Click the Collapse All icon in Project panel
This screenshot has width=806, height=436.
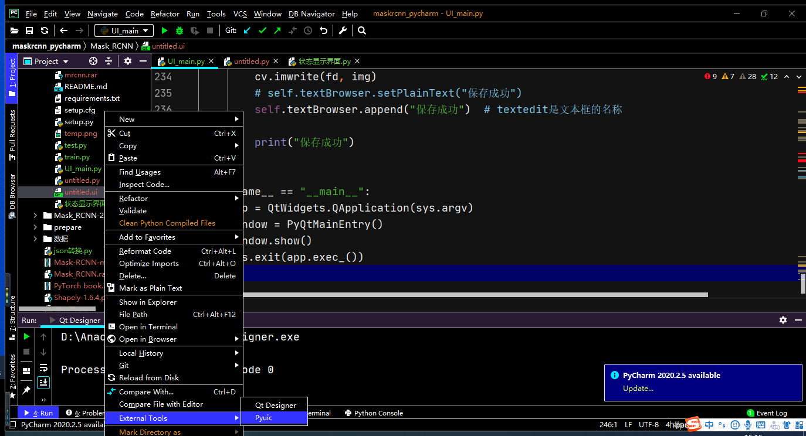point(109,61)
